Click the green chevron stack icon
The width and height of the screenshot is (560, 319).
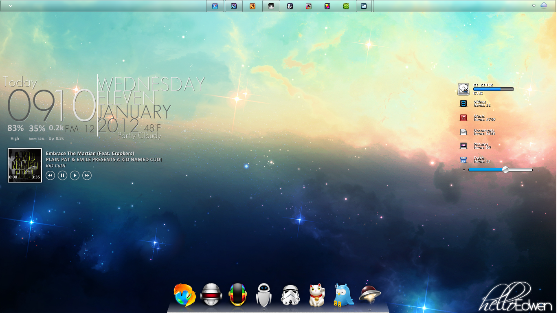click(346, 6)
